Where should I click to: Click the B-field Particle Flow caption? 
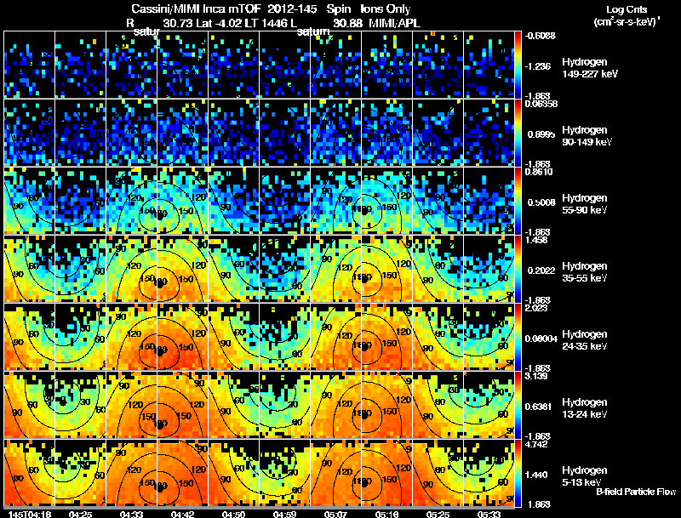click(x=636, y=492)
